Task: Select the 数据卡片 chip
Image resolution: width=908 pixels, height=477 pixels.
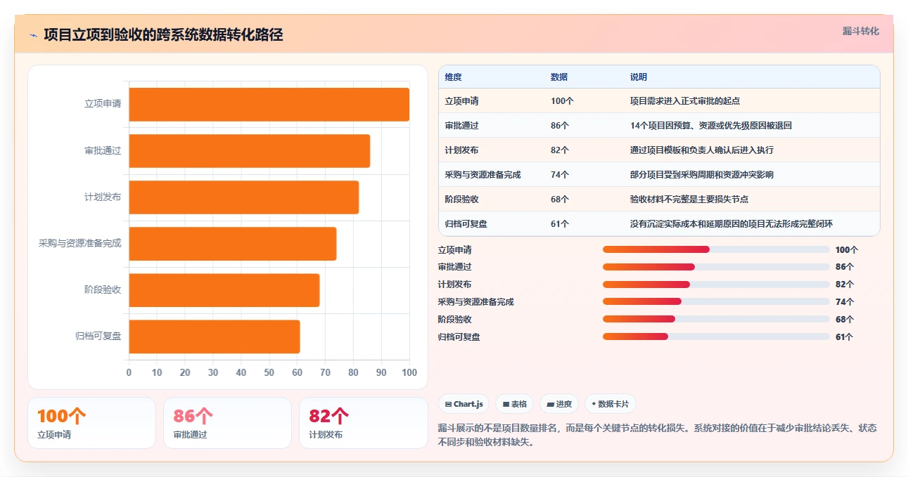Action: (x=610, y=404)
